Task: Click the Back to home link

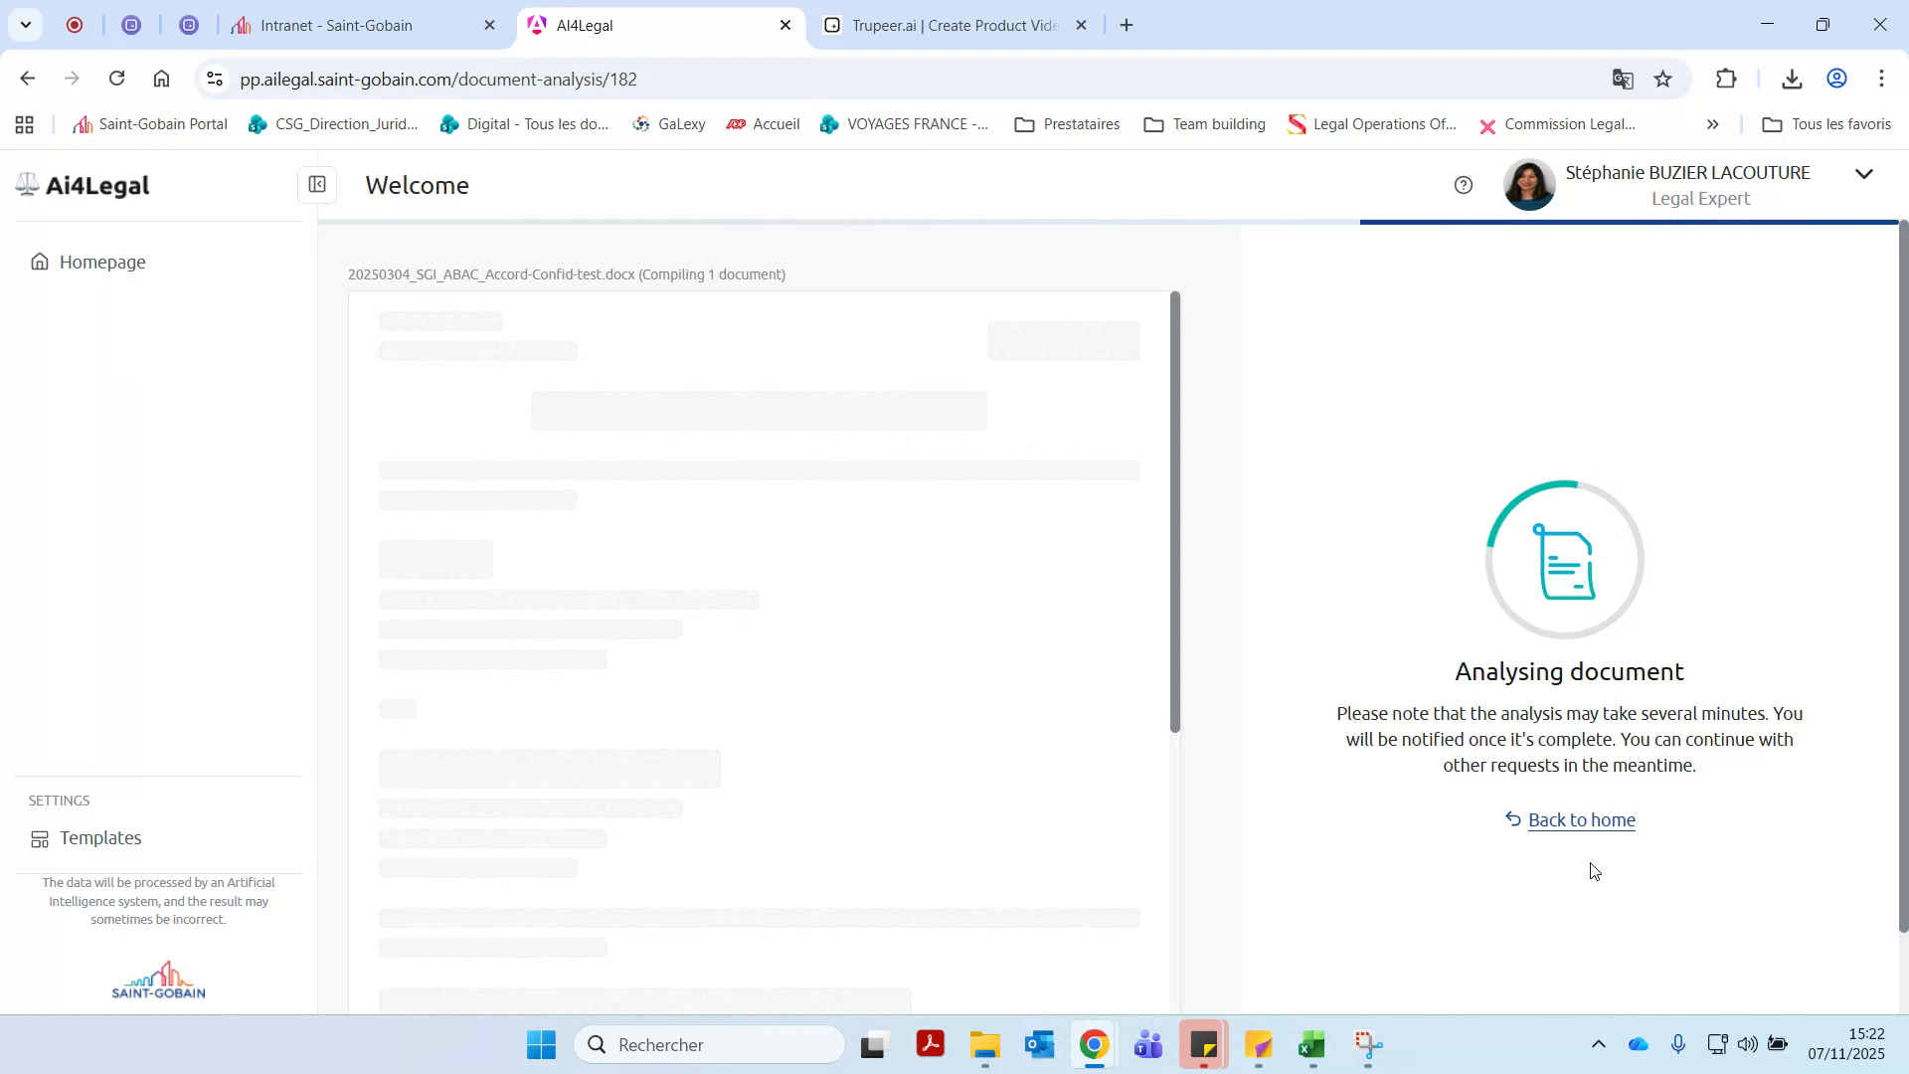Action: coord(1581,819)
